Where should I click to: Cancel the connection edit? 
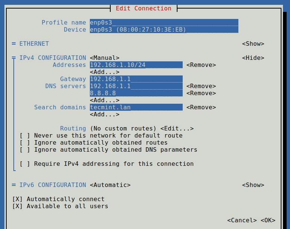(x=242, y=220)
